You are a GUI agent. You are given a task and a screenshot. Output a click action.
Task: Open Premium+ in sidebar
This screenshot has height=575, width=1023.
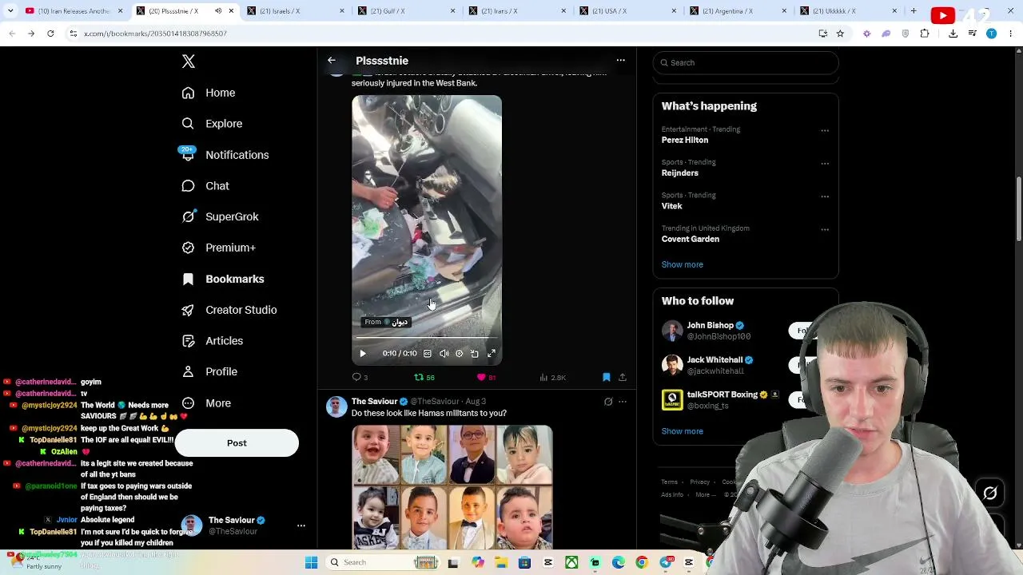[218, 248]
